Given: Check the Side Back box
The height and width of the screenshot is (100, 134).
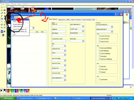Looking at the screenshot, I should pos(100,67).
